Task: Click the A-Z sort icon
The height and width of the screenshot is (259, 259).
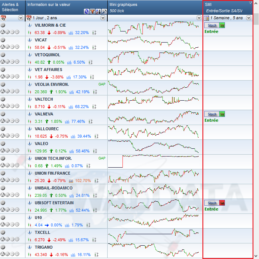Action: pos(98,11)
